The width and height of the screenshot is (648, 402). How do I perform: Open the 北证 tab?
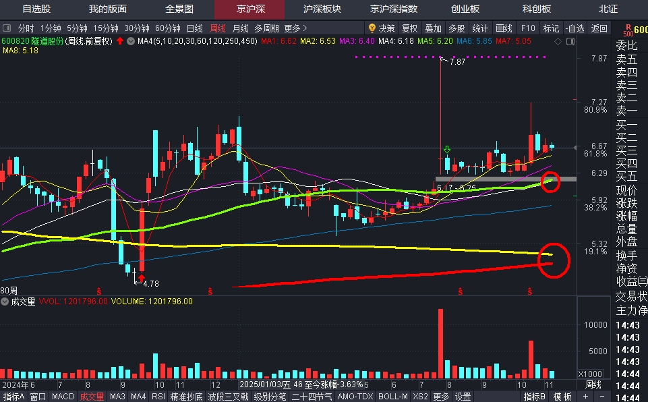click(x=608, y=9)
